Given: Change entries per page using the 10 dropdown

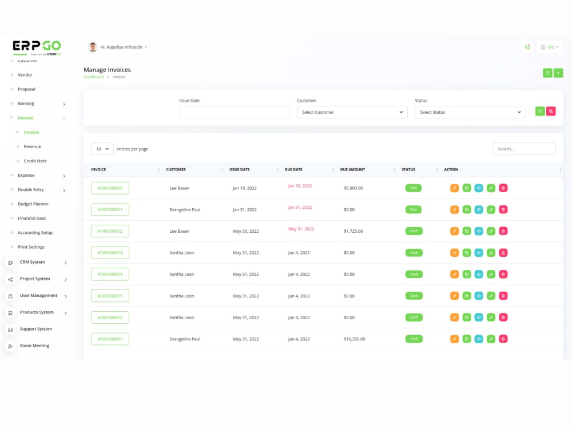Looking at the screenshot, I should tap(102, 148).
